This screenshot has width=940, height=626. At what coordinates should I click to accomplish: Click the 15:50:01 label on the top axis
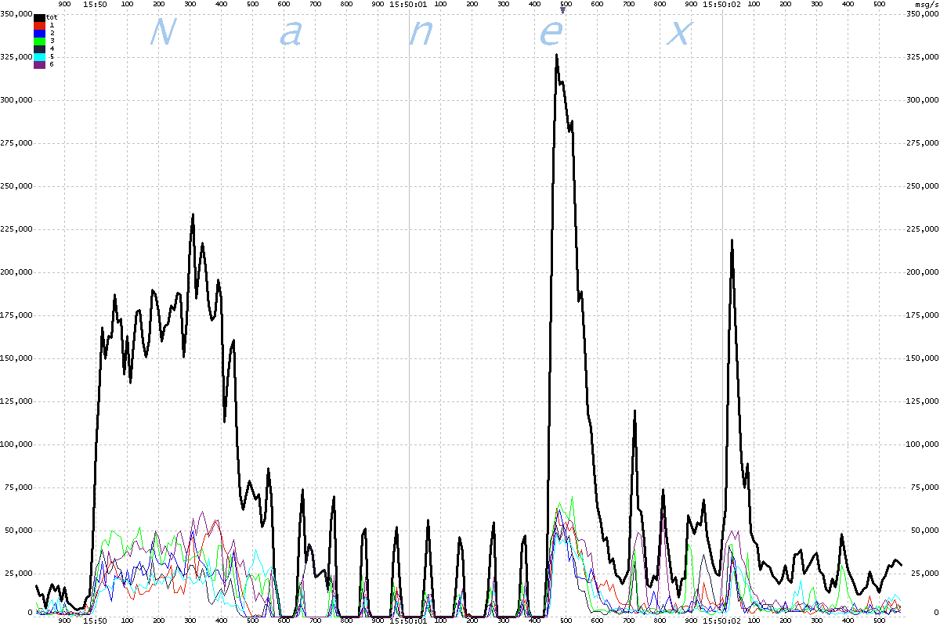(x=407, y=4)
